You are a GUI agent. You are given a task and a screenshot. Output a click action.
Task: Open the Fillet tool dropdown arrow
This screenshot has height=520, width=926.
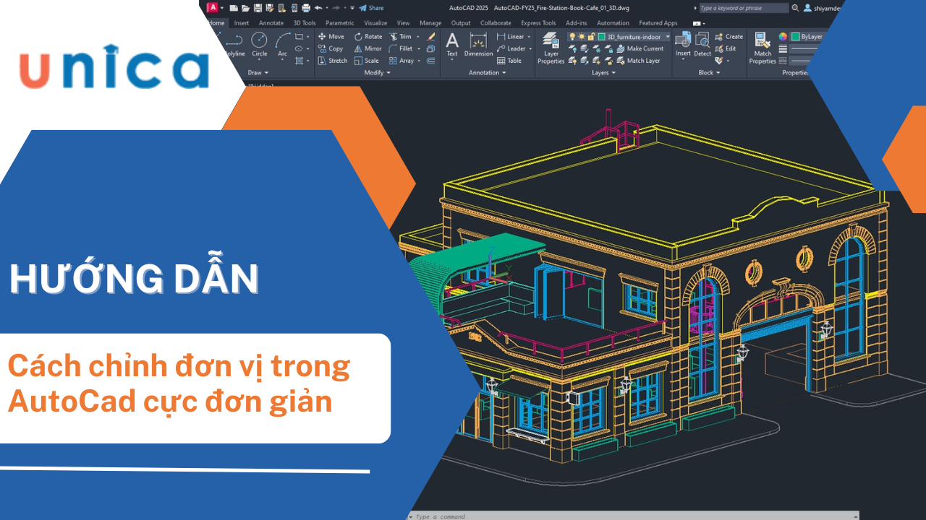418,48
